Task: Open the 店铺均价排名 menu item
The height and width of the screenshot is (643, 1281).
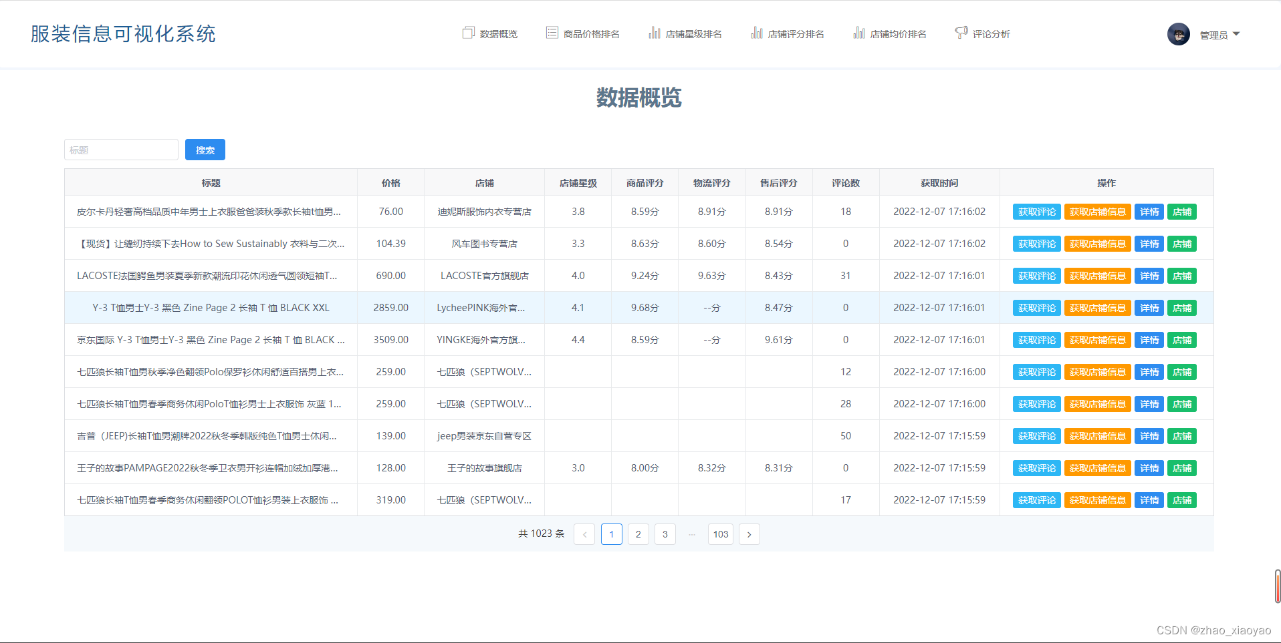Action: point(889,33)
